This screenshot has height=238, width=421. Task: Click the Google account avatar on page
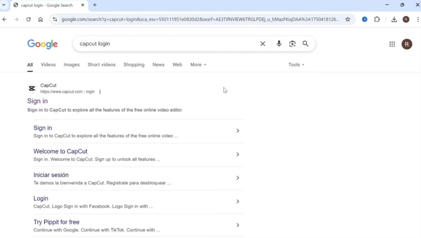tap(407, 44)
